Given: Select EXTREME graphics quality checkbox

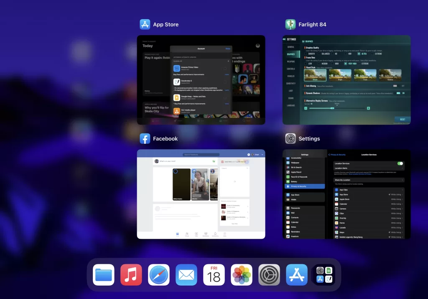Looking at the screenshot, I should tap(373, 54).
